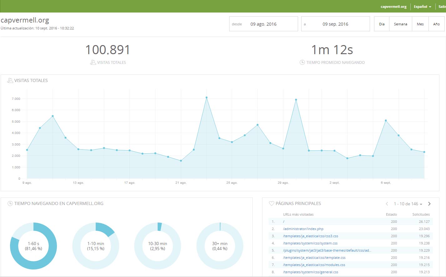Image resolution: width=446 pixels, height=277 pixels.
Task: Click the 100.891 total visits figure
Action: 108,50
